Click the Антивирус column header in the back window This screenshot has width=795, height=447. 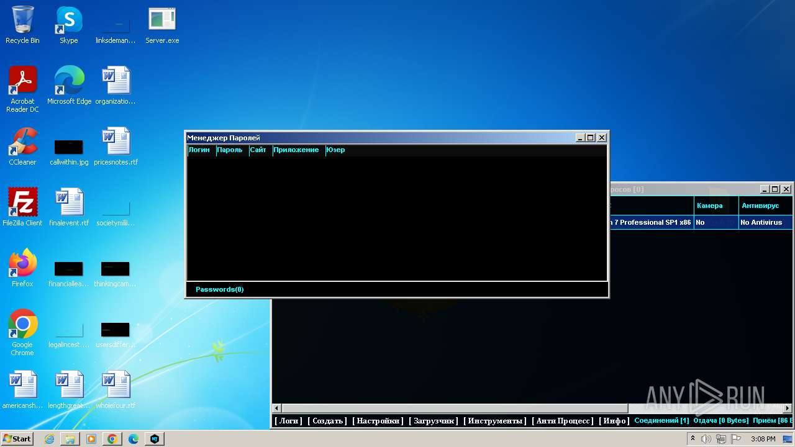(766, 205)
